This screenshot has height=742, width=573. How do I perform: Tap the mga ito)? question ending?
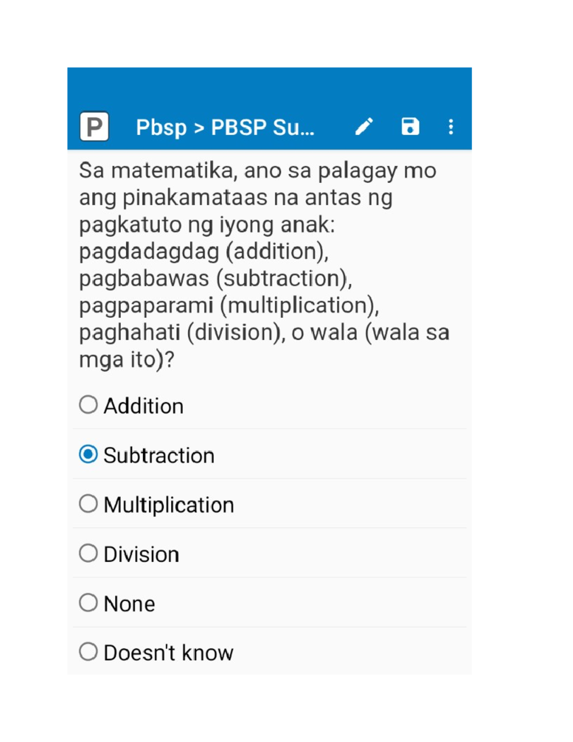tap(127, 359)
